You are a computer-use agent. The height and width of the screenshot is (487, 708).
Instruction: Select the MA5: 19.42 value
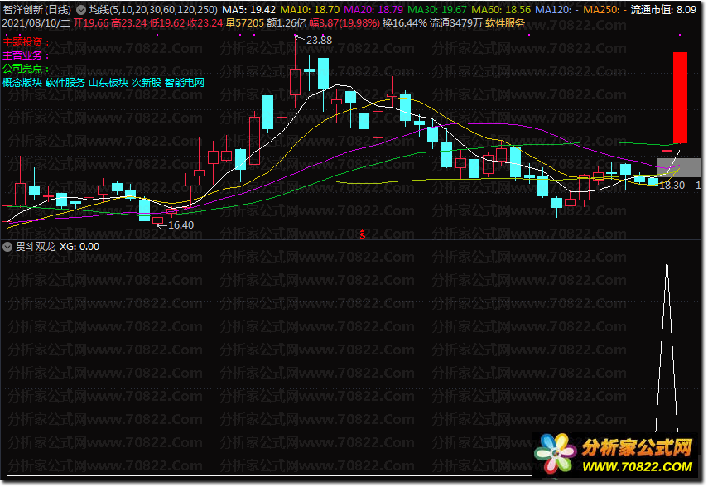[x=248, y=9]
